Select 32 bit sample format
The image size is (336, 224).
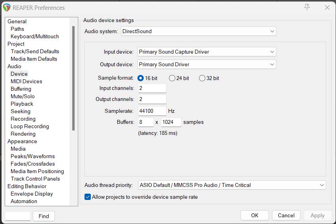[x=209, y=78]
